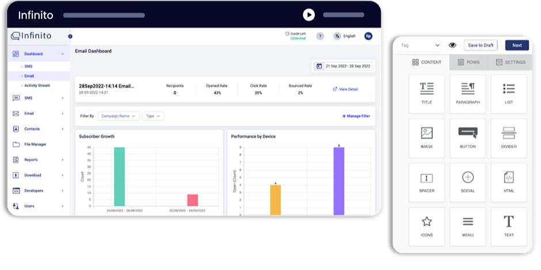Viewport: 541px width, 270px height.
Task: Click the Save to Draft button
Action: (x=481, y=45)
